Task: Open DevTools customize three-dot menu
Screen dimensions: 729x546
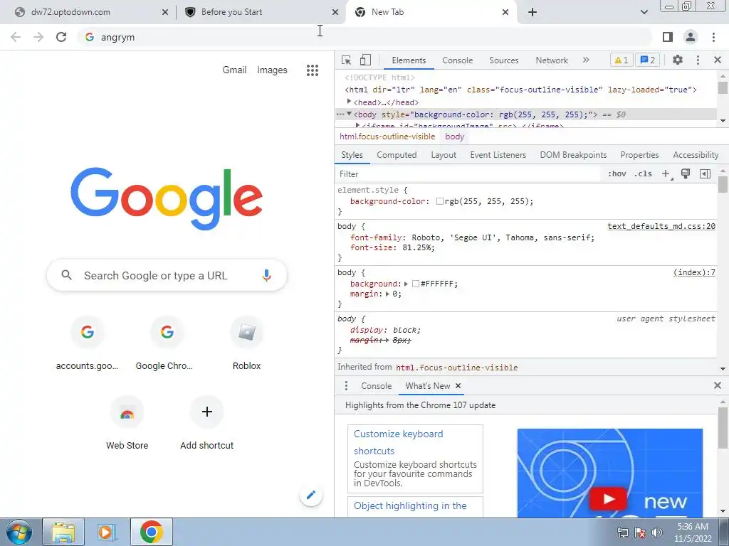Action: tap(698, 60)
